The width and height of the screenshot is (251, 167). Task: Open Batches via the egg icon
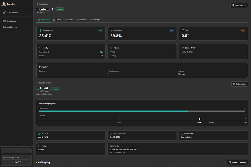coord(78,19)
